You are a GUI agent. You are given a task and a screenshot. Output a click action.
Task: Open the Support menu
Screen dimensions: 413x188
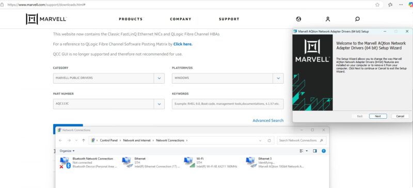coord(229,19)
